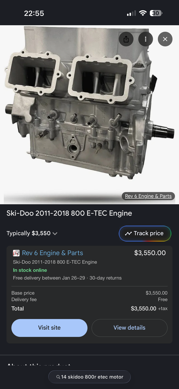179x389 pixels.
Task: Tap the Track price button
Action: (x=145, y=233)
